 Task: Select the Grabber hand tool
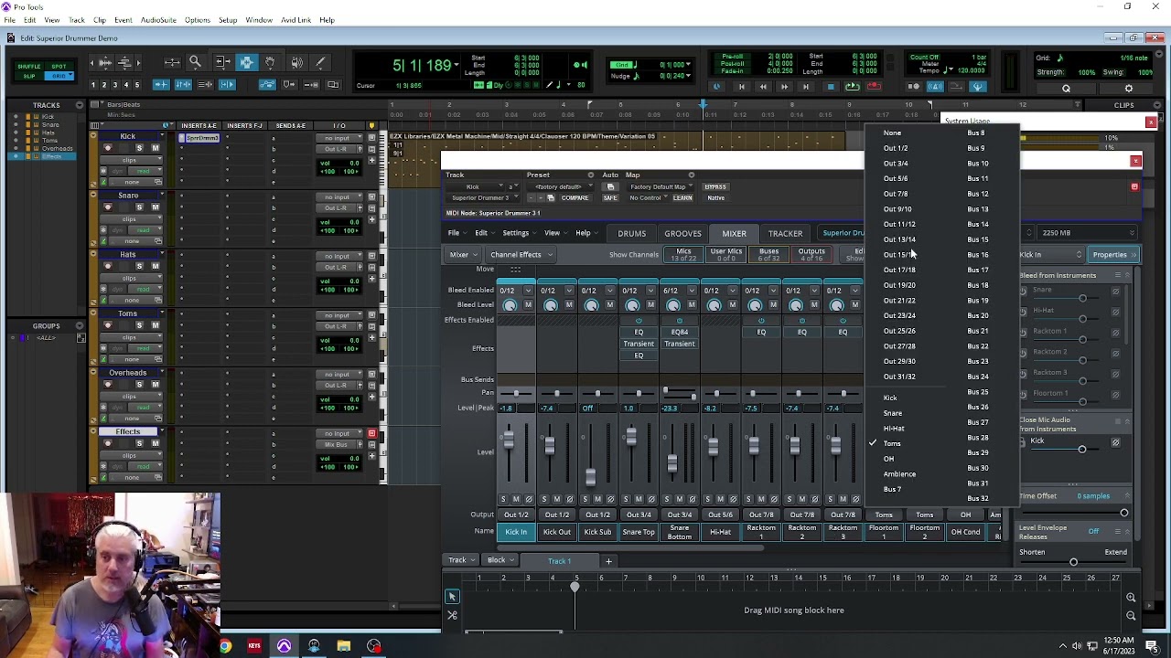pyautogui.click(x=270, y=62)
